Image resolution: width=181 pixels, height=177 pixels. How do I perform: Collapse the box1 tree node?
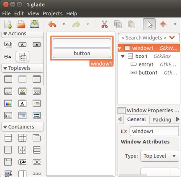(x=123, y=56)
